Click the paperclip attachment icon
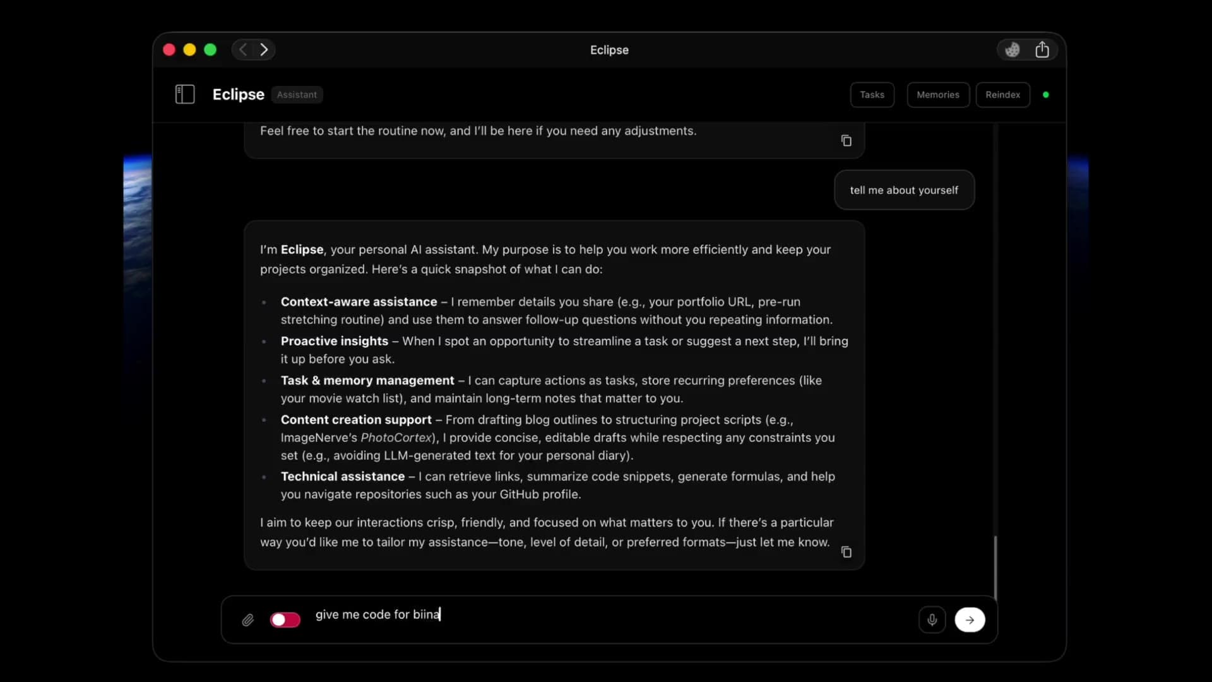The image size is (1212, 682). (248, 620)
